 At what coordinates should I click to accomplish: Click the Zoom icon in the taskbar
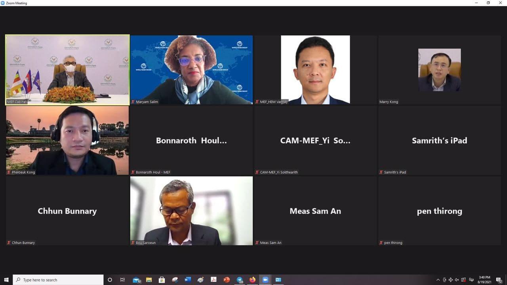tap(265, 280)
